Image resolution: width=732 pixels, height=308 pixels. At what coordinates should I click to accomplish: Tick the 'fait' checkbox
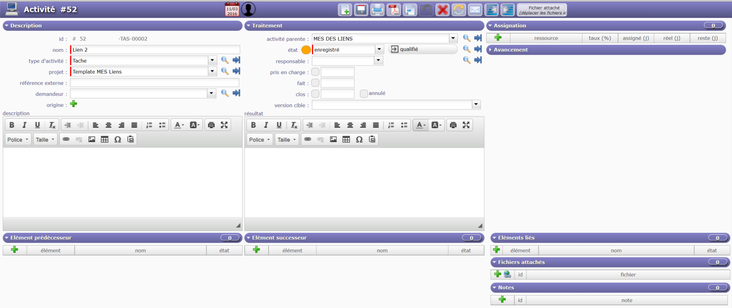click(x=315, y=83)
